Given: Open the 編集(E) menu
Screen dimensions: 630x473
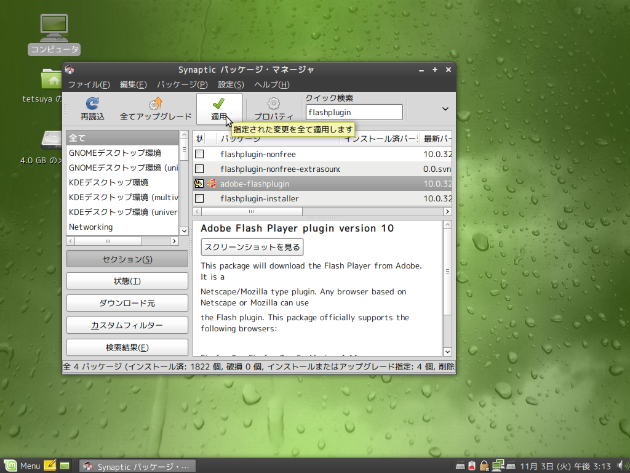Looking at the screenshot, I should coord(133,84).
